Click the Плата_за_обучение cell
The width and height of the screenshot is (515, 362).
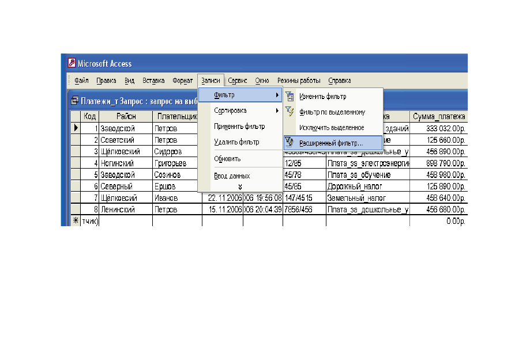click(x=368, y=174)
